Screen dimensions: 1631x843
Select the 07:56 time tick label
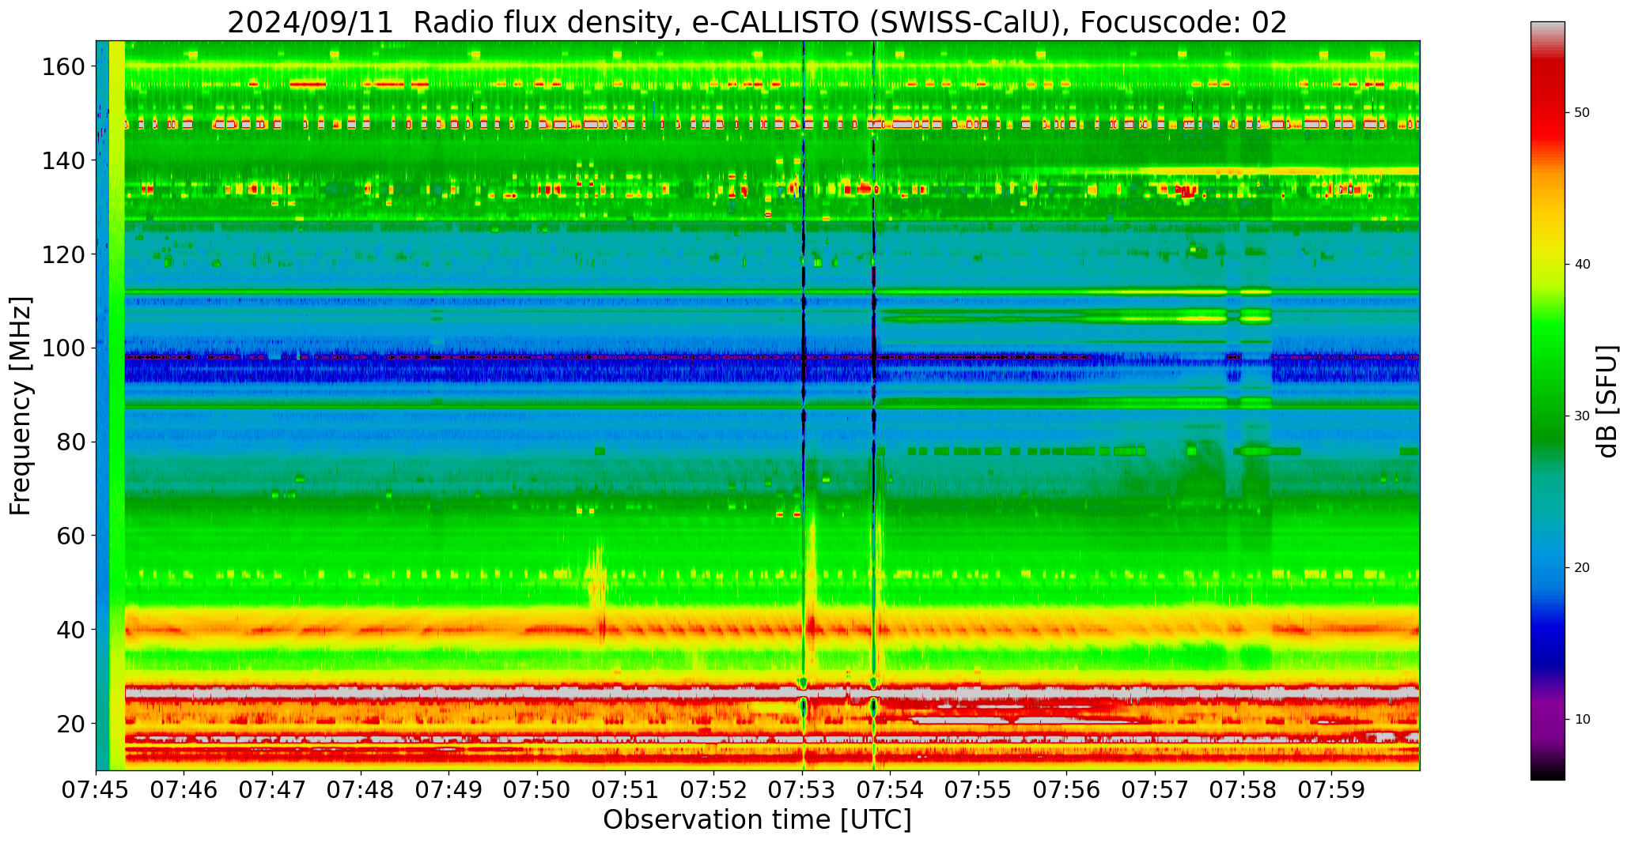(1067, 790)
